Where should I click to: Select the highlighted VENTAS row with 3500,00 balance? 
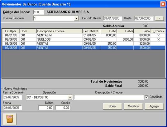pos(84,48)
